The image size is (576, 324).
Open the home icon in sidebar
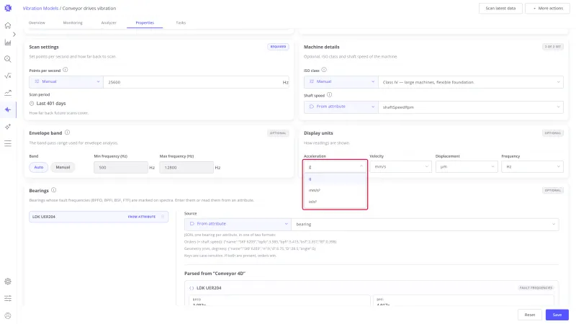8,25
